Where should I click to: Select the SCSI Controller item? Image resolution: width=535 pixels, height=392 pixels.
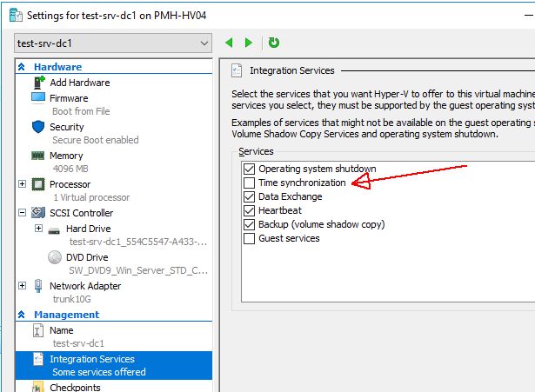(82, 213)
